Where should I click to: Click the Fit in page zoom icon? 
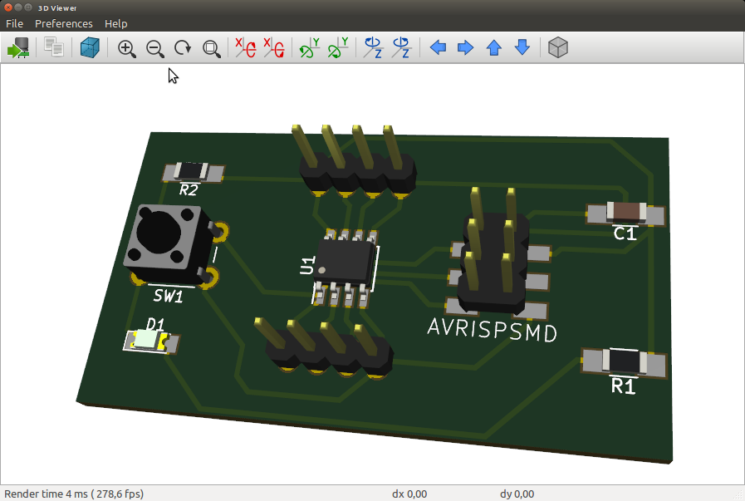[x=212, y=48]
